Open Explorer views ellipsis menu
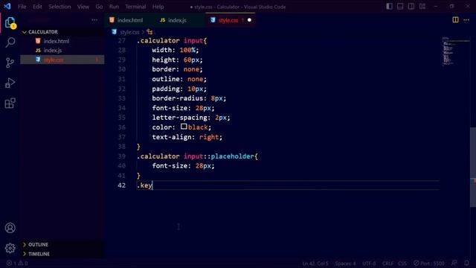Image resolution: width=476 pixels, height=268 pixels. click(x=94, y=20)
